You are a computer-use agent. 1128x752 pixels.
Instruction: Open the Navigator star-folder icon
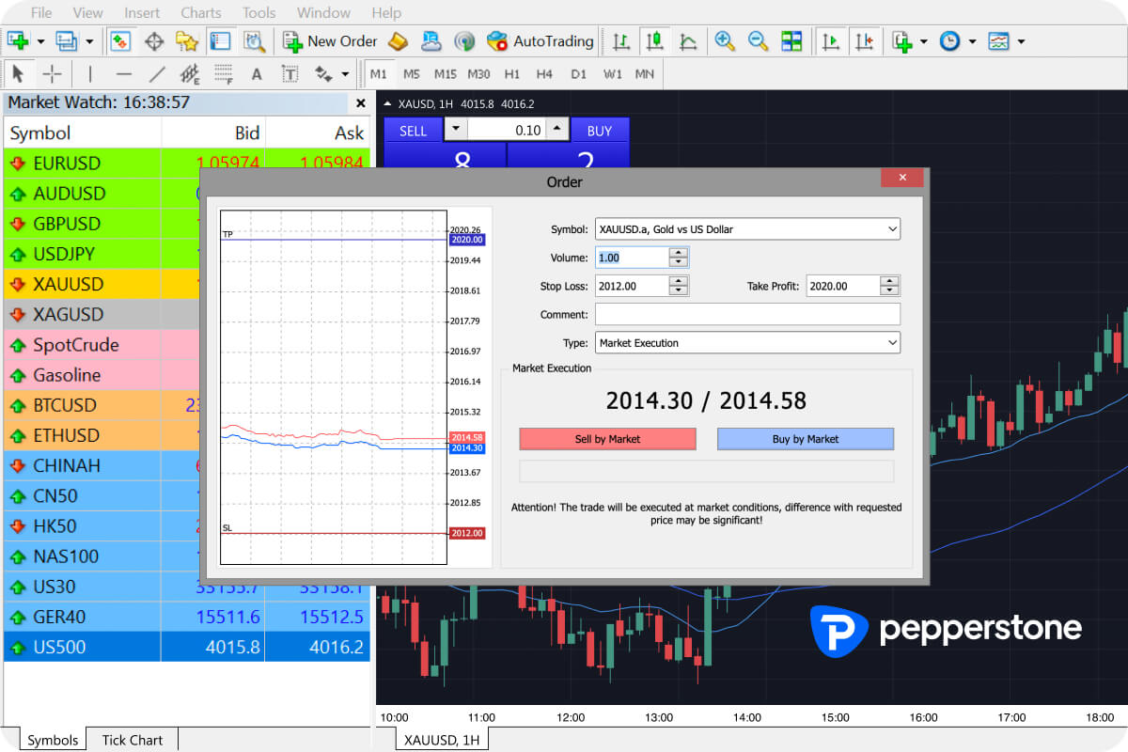[x=187, y=41]
